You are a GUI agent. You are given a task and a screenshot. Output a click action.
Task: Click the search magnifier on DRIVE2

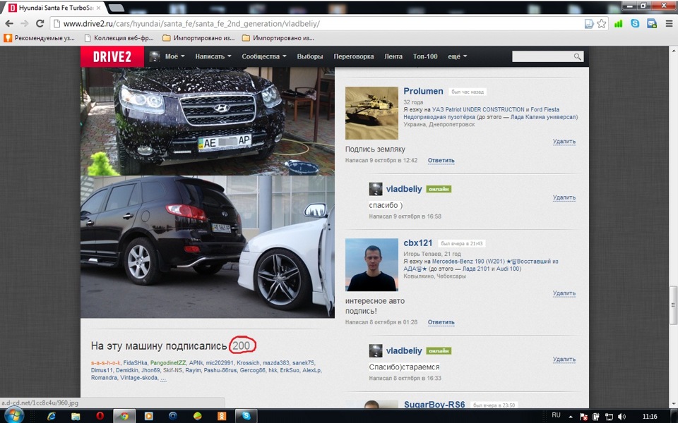click(577, 56)
